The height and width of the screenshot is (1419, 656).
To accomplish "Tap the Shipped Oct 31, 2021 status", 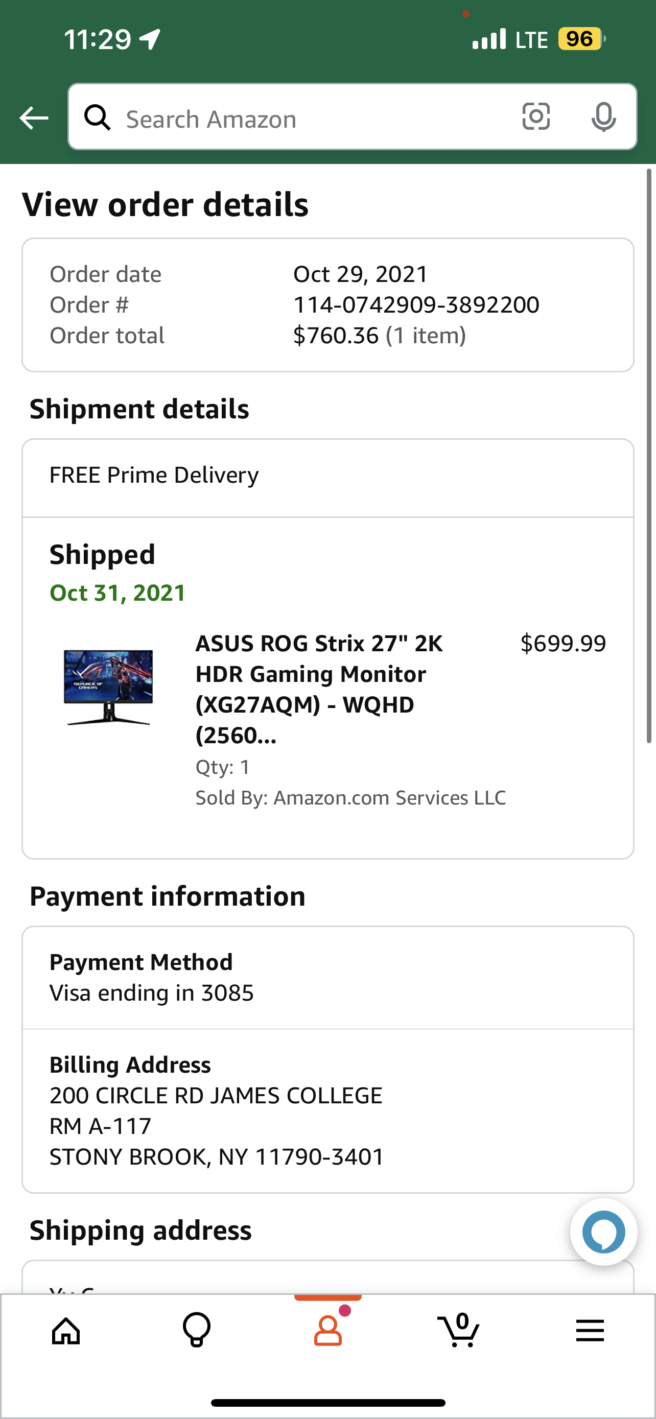I will tap(118, 573).
